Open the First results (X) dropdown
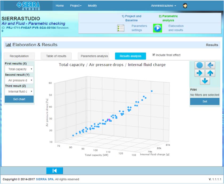224x184 pixels. [x=19, y=69]
